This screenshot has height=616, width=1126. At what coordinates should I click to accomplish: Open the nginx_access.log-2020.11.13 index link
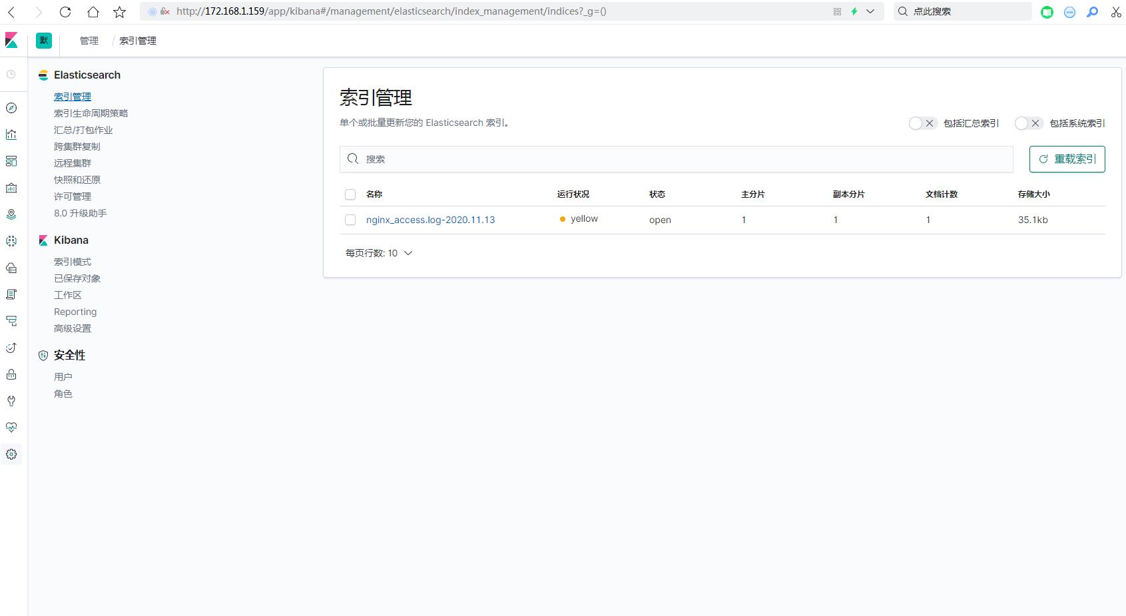click(x=430, y=220)
